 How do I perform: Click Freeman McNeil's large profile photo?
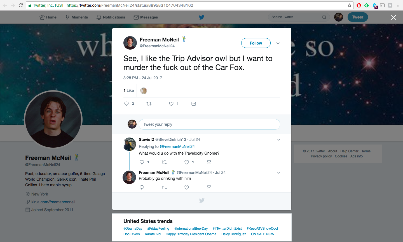(x=53, y=119)
